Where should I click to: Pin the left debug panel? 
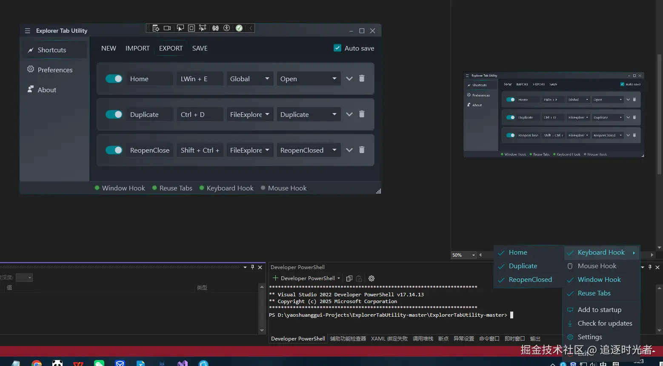pyautogui.click(x=252, y=267)
